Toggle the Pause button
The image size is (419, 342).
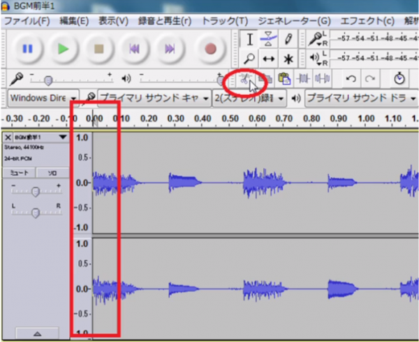(x=28, y=50)
